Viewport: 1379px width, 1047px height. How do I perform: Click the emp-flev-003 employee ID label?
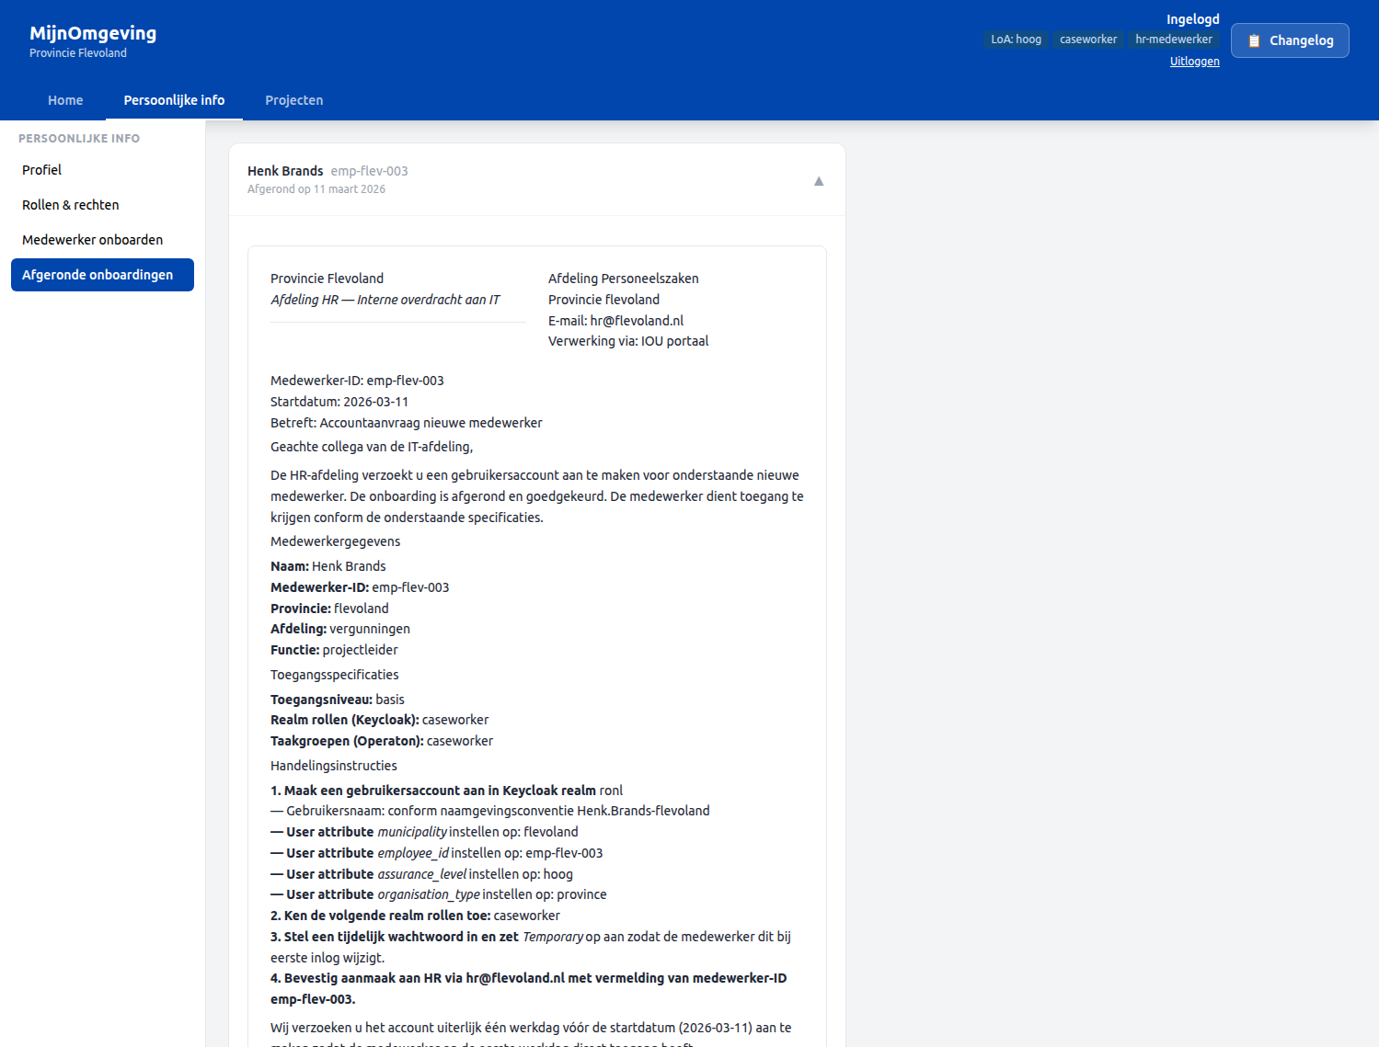coord(370,171)
